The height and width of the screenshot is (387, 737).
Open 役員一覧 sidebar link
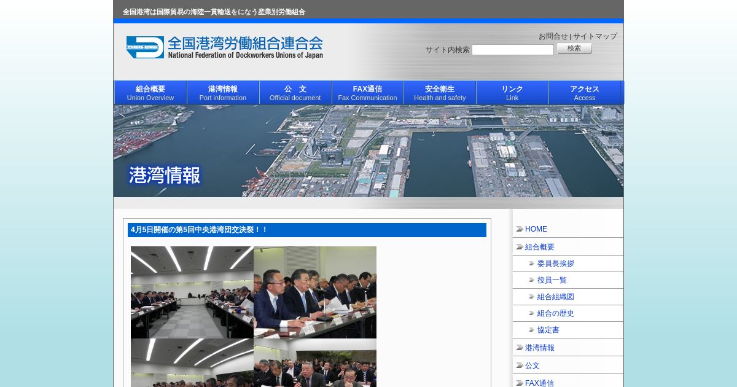tap(552, 280)
